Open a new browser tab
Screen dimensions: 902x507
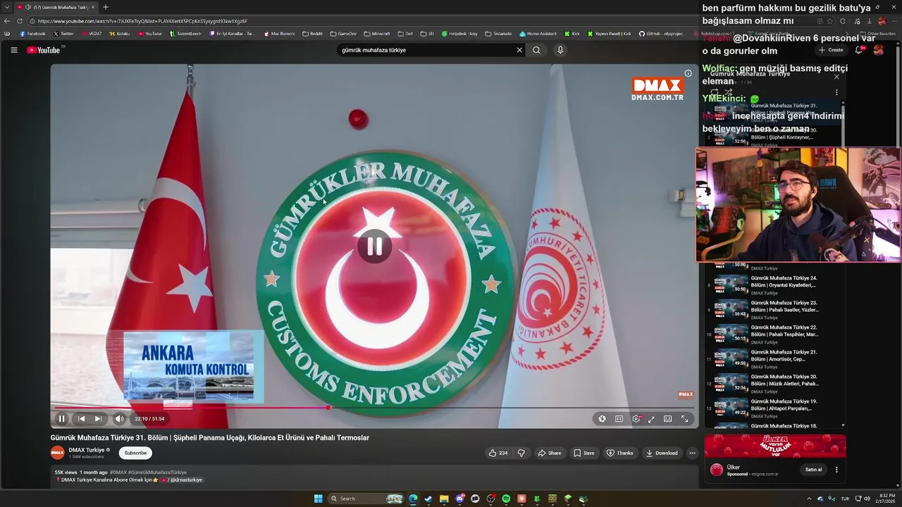105,7
